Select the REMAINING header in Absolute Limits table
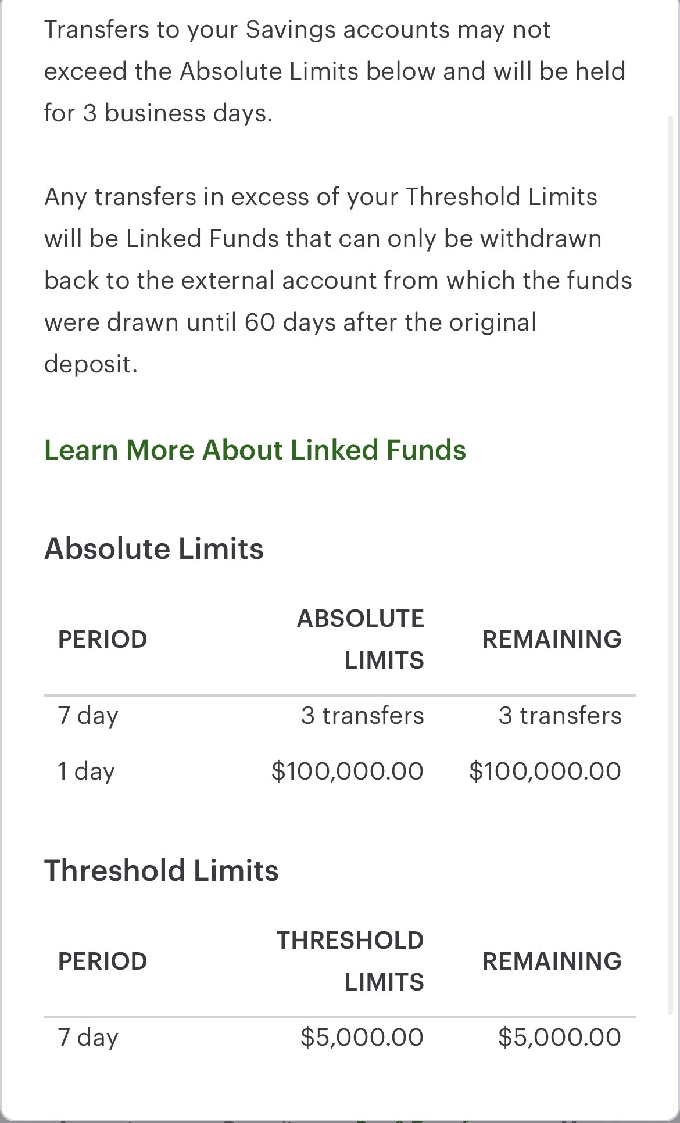This screenshot has width=680, height=1123. [x=552, y=640]
